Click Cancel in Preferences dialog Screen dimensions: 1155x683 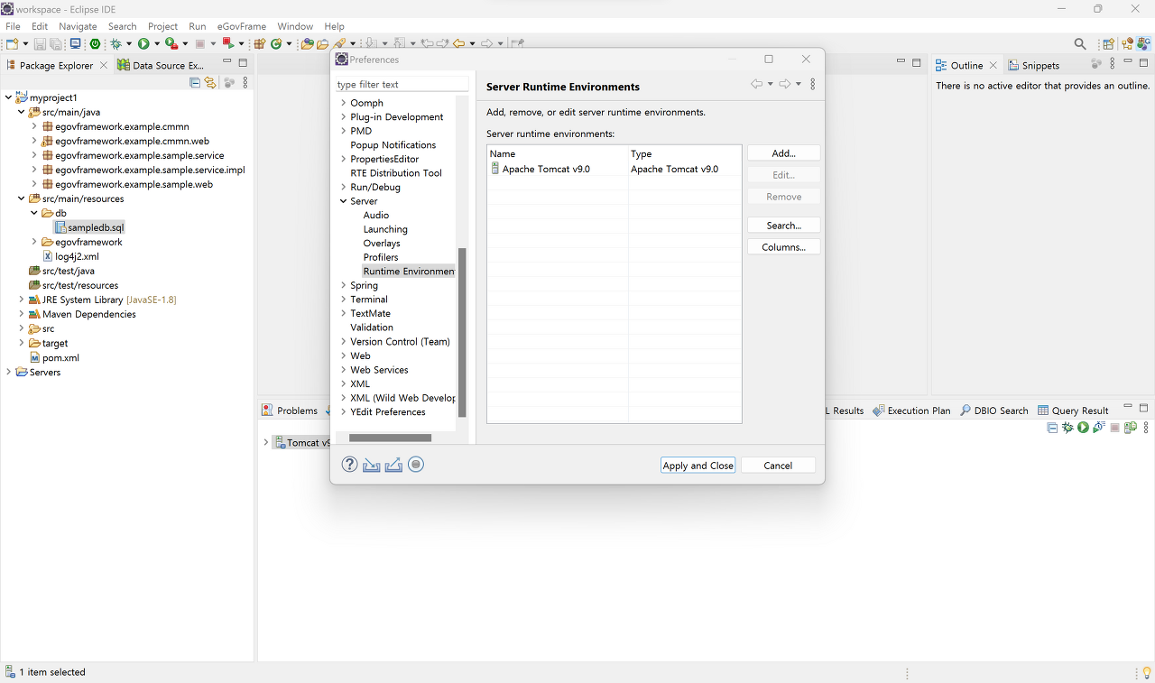tap(778, 466)
